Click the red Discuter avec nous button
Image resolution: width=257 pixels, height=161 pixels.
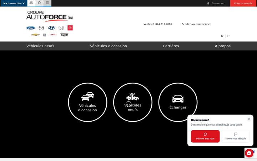[205, 136]
